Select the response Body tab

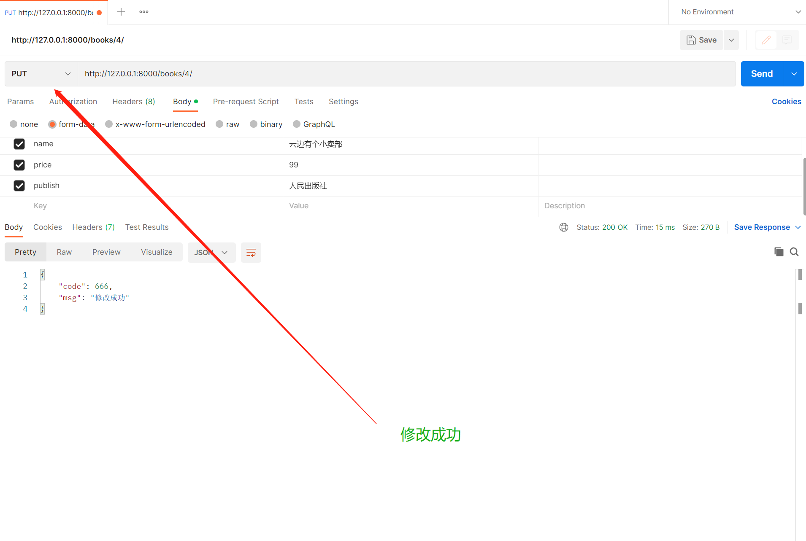tap(14, 227)
